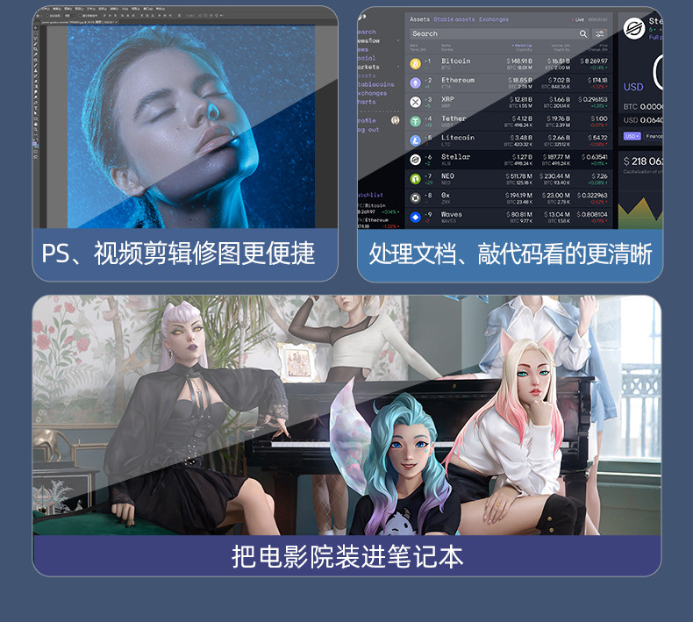
Task: Click the Watchlist heading in sidebar
Action: click(x=370, y=195)
